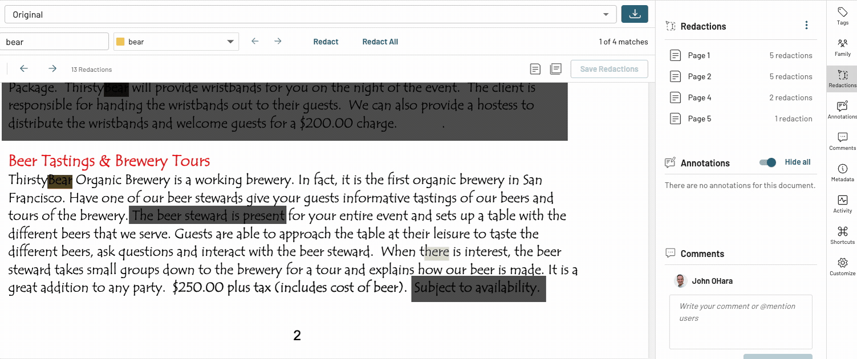Click the Redact All button

pos(380,42)
